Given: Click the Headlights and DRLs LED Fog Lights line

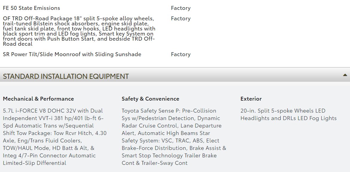Looking at the screenshot, I should pos(288,118).
